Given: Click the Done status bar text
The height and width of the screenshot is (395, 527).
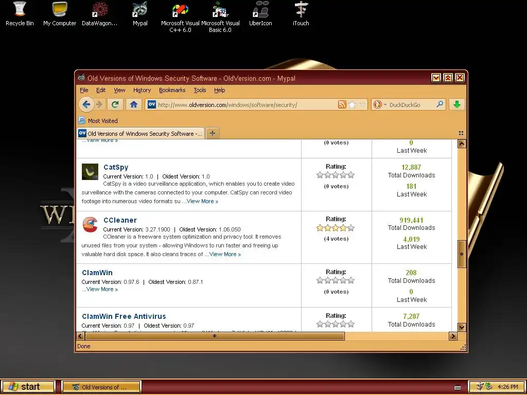Looking at the screenshot, I should click(x=84, y=346).
